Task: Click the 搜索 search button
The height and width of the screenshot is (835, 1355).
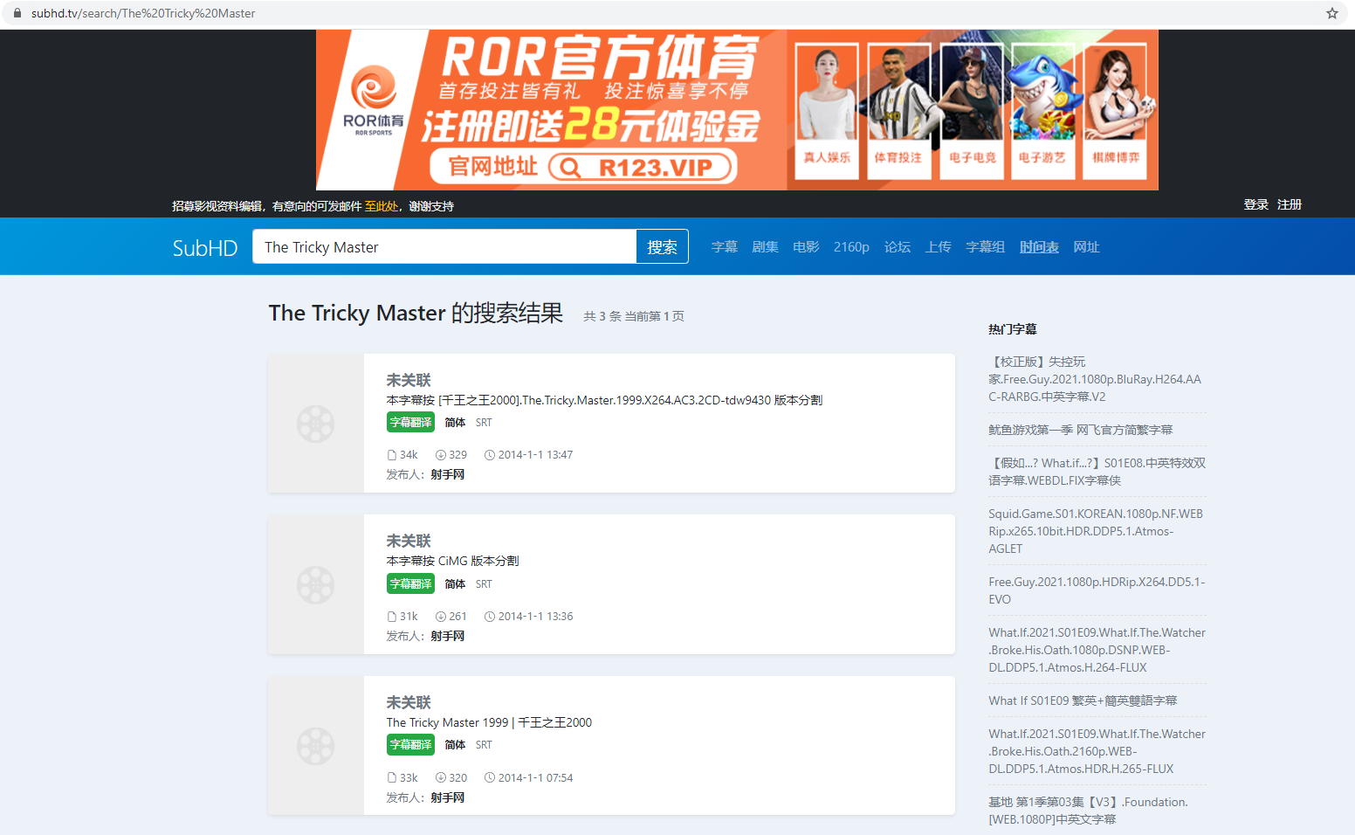Action: coord(662,246)
